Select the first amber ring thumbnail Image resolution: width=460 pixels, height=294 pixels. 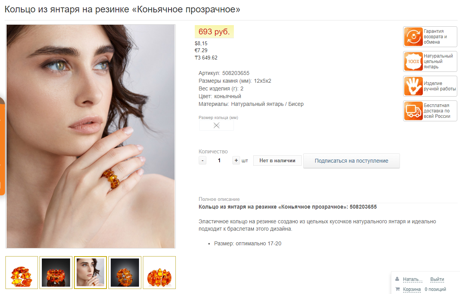pyautogui.click(x=22, y=273)
